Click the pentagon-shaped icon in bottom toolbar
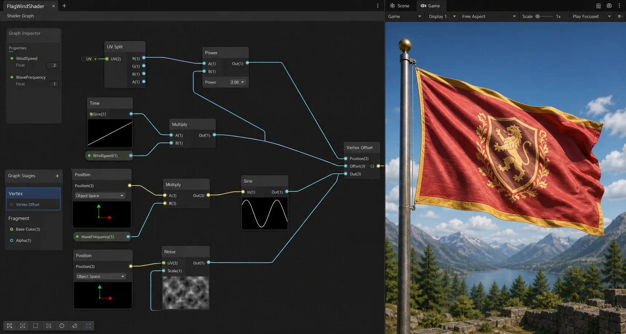 [75, 326]
